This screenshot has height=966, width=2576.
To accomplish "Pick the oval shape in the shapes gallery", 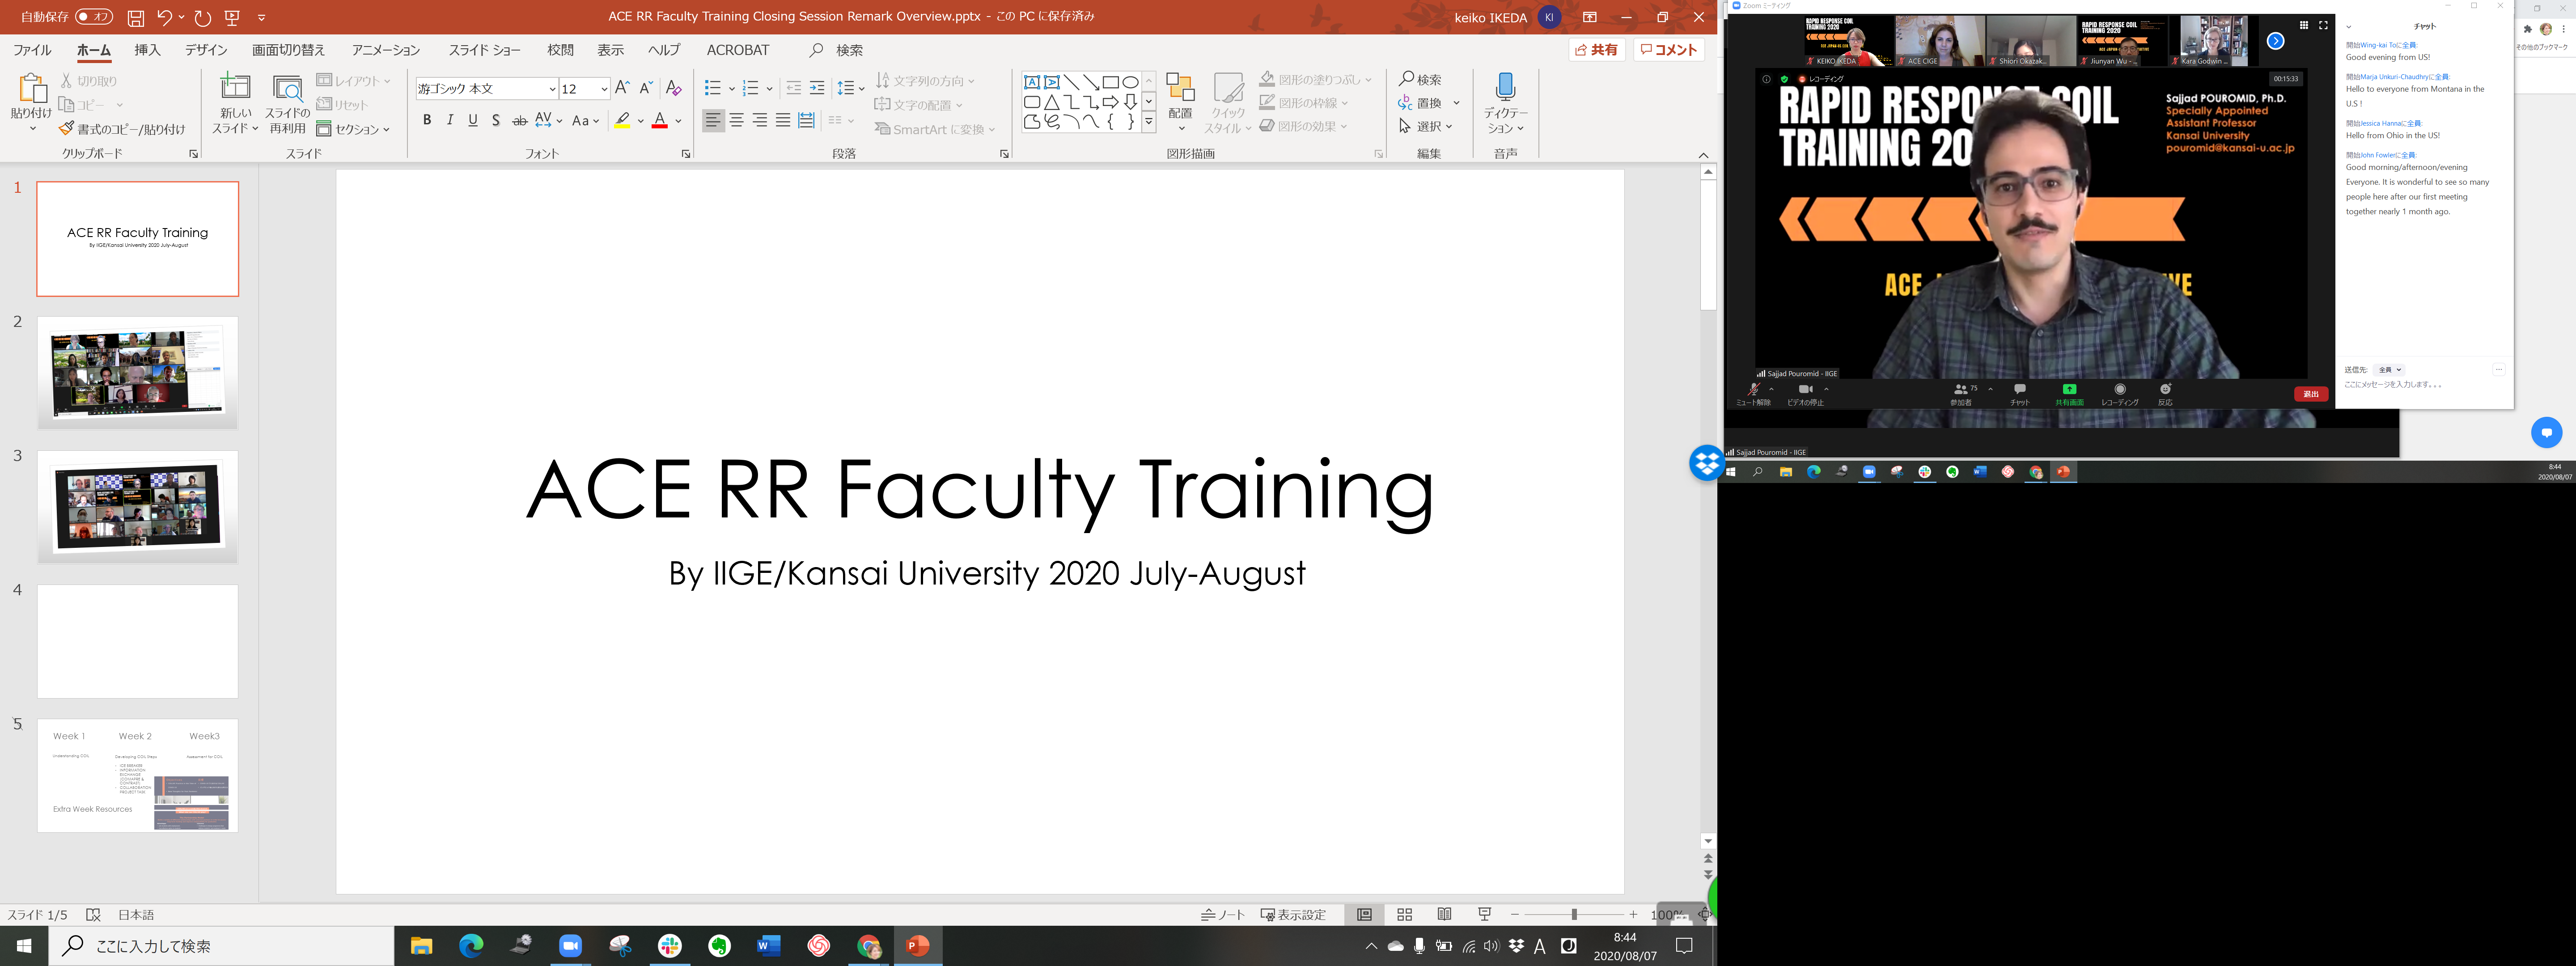I will [1130, 82].
